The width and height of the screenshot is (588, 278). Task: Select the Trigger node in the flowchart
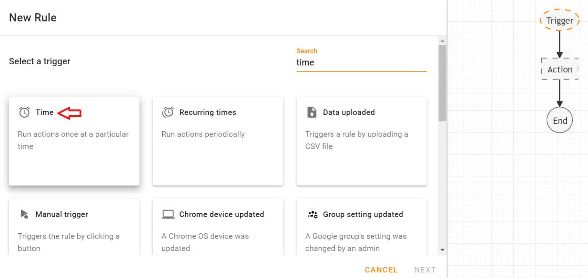tap(559, 20)
